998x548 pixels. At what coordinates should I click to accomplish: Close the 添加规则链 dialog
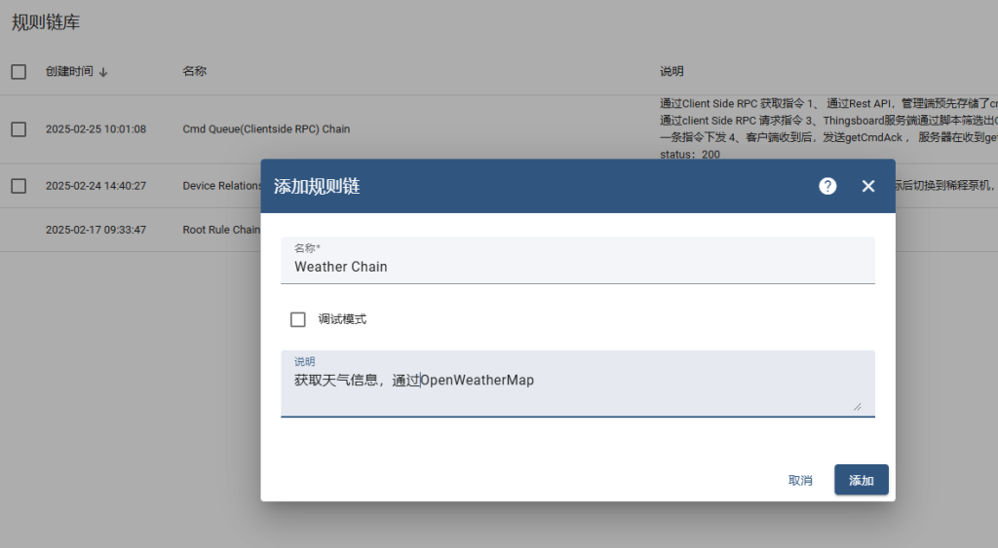pos(868,186)
